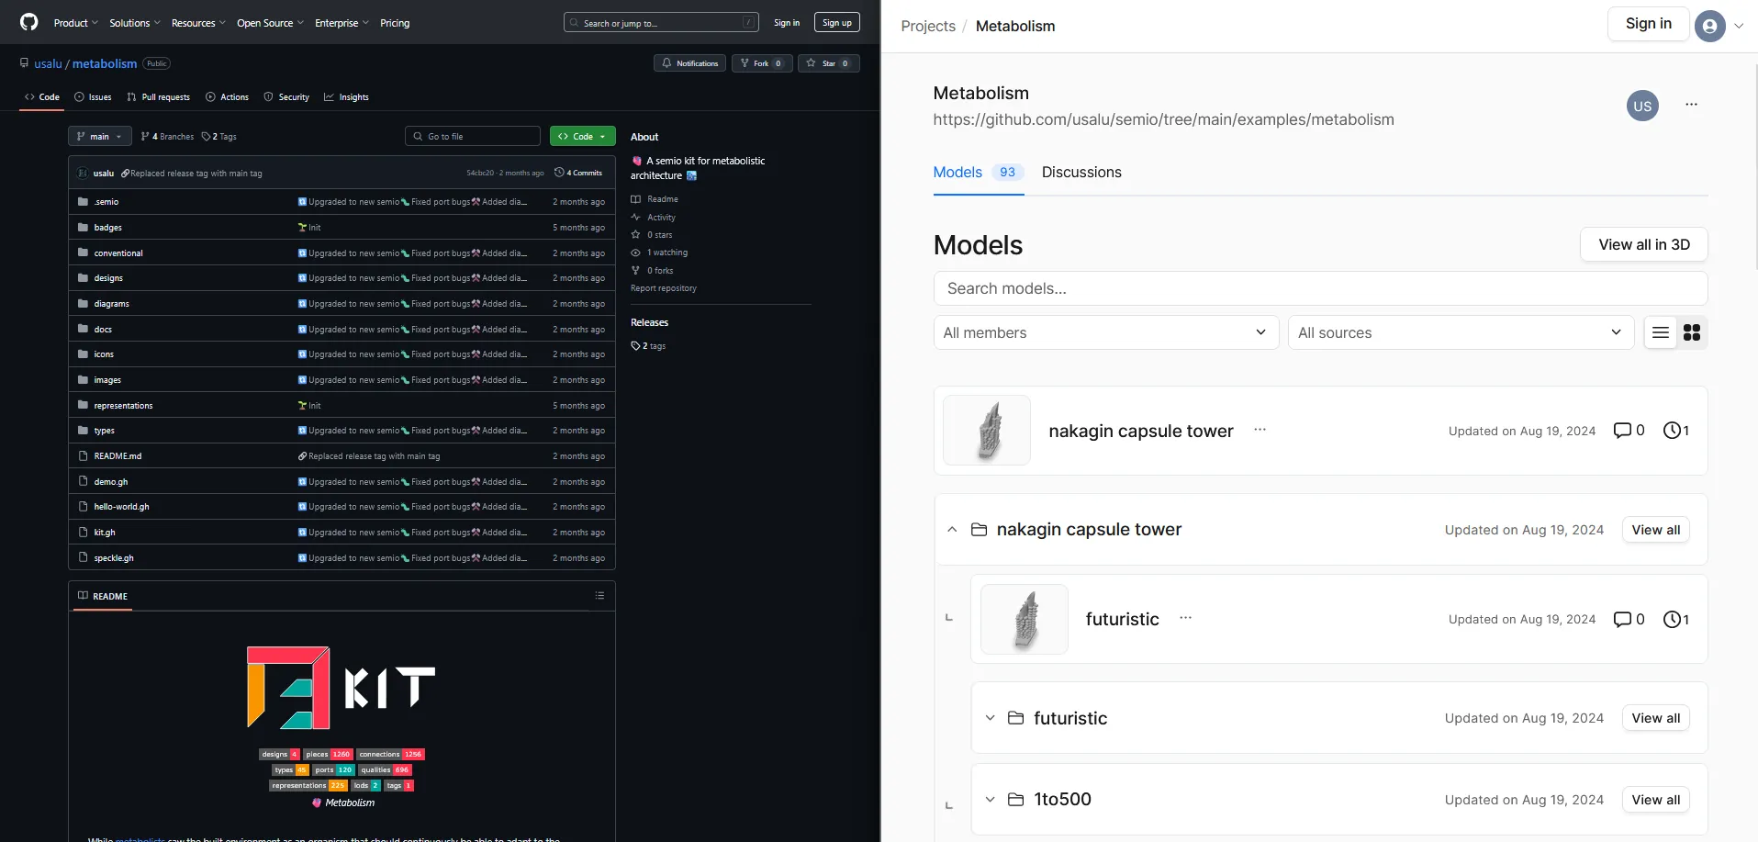Click GitHub Sign in link
Screen dimensions: 1758x842
pyautogui.click(x=787, y=23)
